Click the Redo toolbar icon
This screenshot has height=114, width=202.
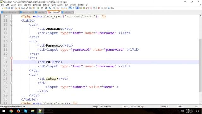pos(42,8)
